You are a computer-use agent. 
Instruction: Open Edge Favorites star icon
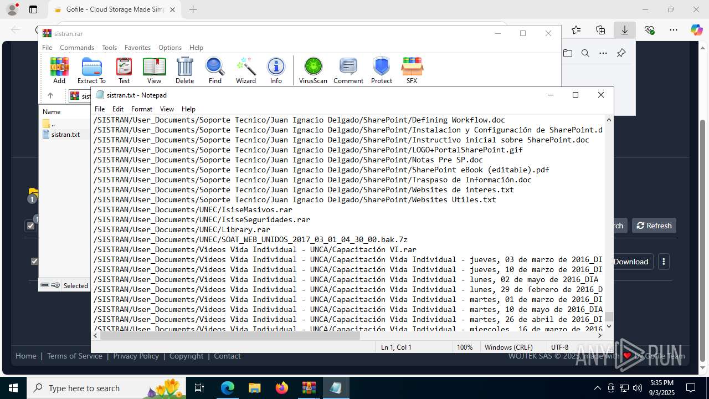[x=576, y=30]
